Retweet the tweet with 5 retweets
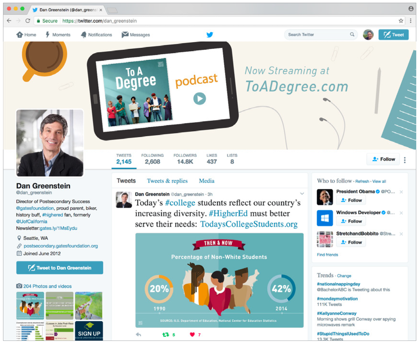Screen dimensions: 419x343 (x=166, y=334)
